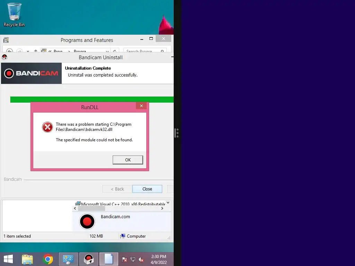Click the right arrow of the horizontal scrollbar
The height and width of the screenshot is (266, 355).
(x=162, y=208)
